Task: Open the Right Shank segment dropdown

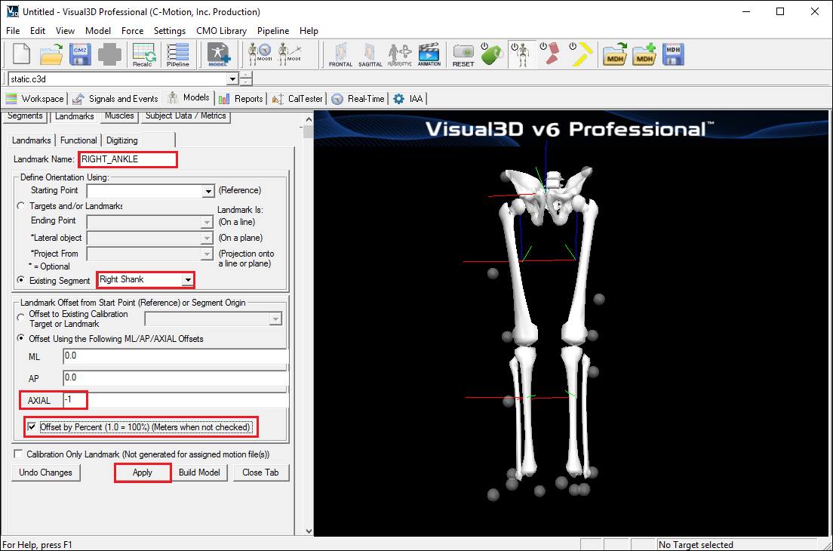Action: click(x=188, y=279)
